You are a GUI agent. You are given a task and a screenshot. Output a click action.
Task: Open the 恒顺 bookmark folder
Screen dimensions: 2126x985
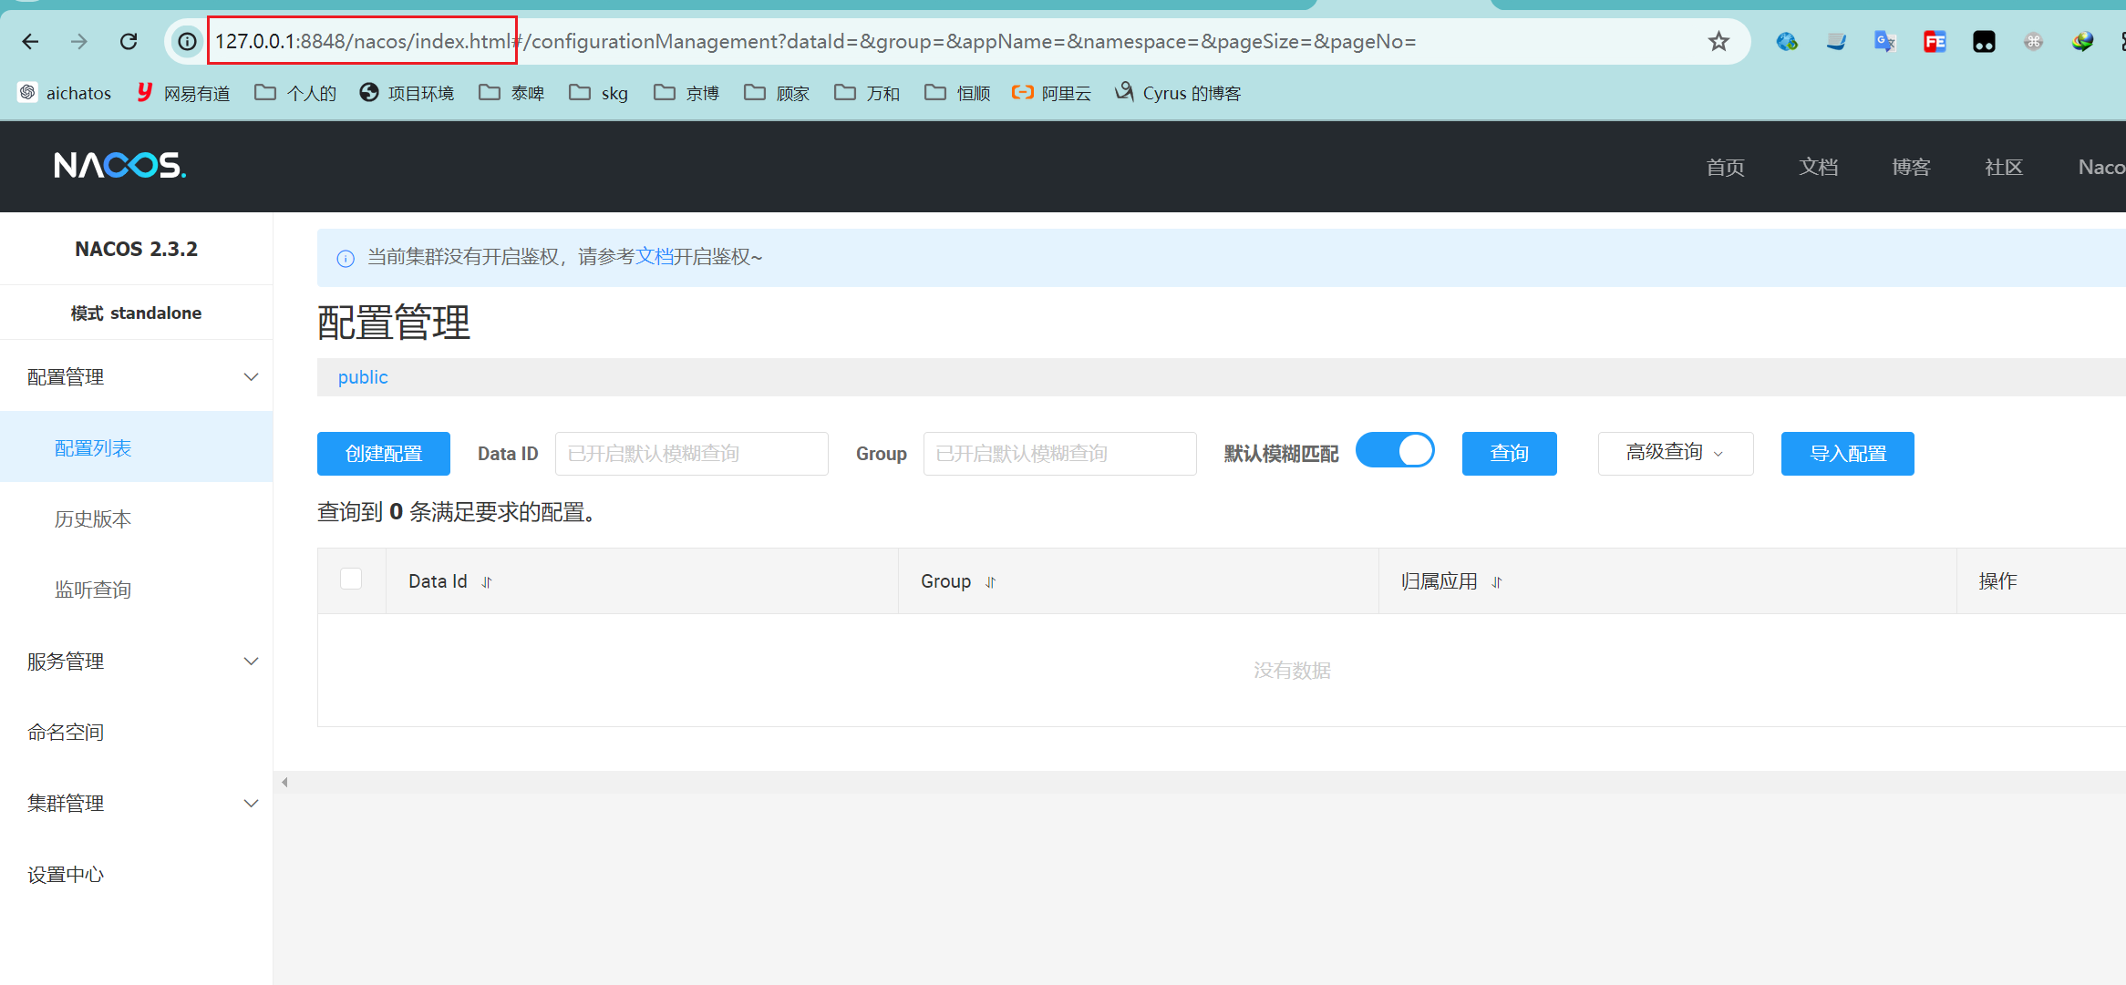[957, 93]
